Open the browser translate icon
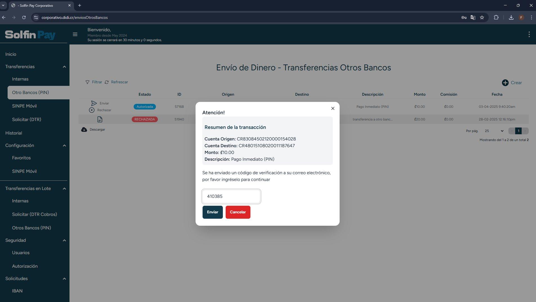 pos(473,17)
